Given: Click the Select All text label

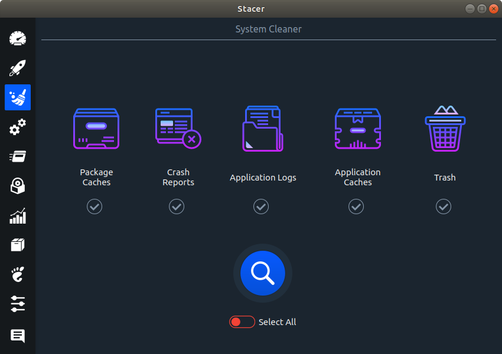Looking at the screenshot, I should click(x=277, y=322).
